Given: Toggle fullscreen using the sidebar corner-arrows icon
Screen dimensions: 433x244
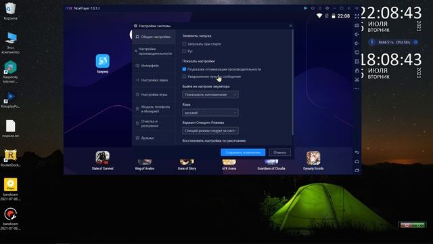Looking at the screenshot, I should [x=357, y=16].
